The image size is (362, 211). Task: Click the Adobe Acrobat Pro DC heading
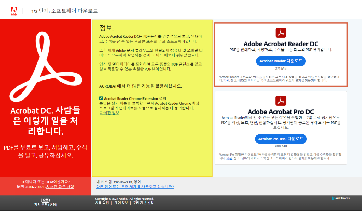281,112
